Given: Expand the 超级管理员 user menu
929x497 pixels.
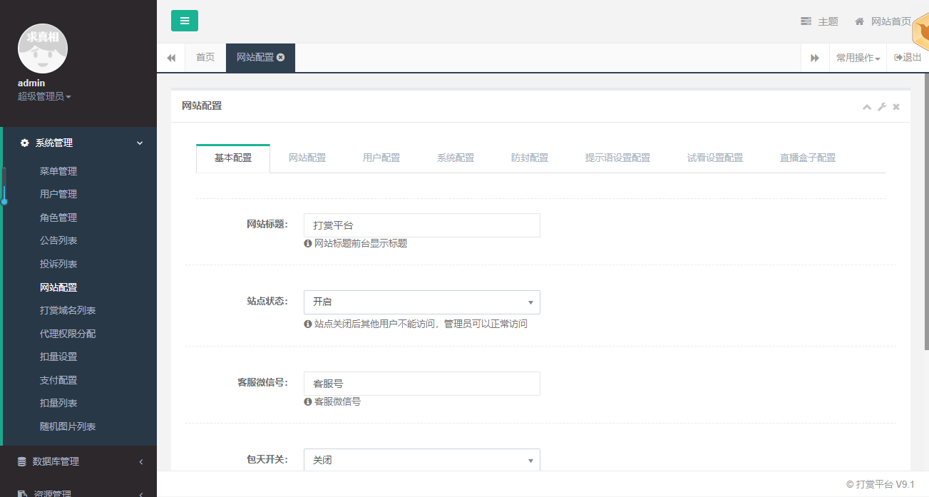Looking at the screenshot, I should click(x=44, y=96).
